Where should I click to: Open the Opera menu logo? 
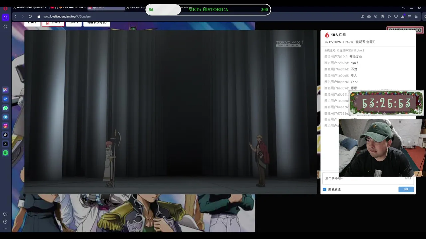point(5,9)
